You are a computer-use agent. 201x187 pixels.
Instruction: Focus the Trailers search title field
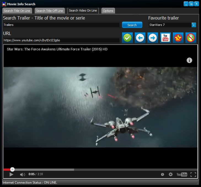pyautogui.click(x=61, y=25)
